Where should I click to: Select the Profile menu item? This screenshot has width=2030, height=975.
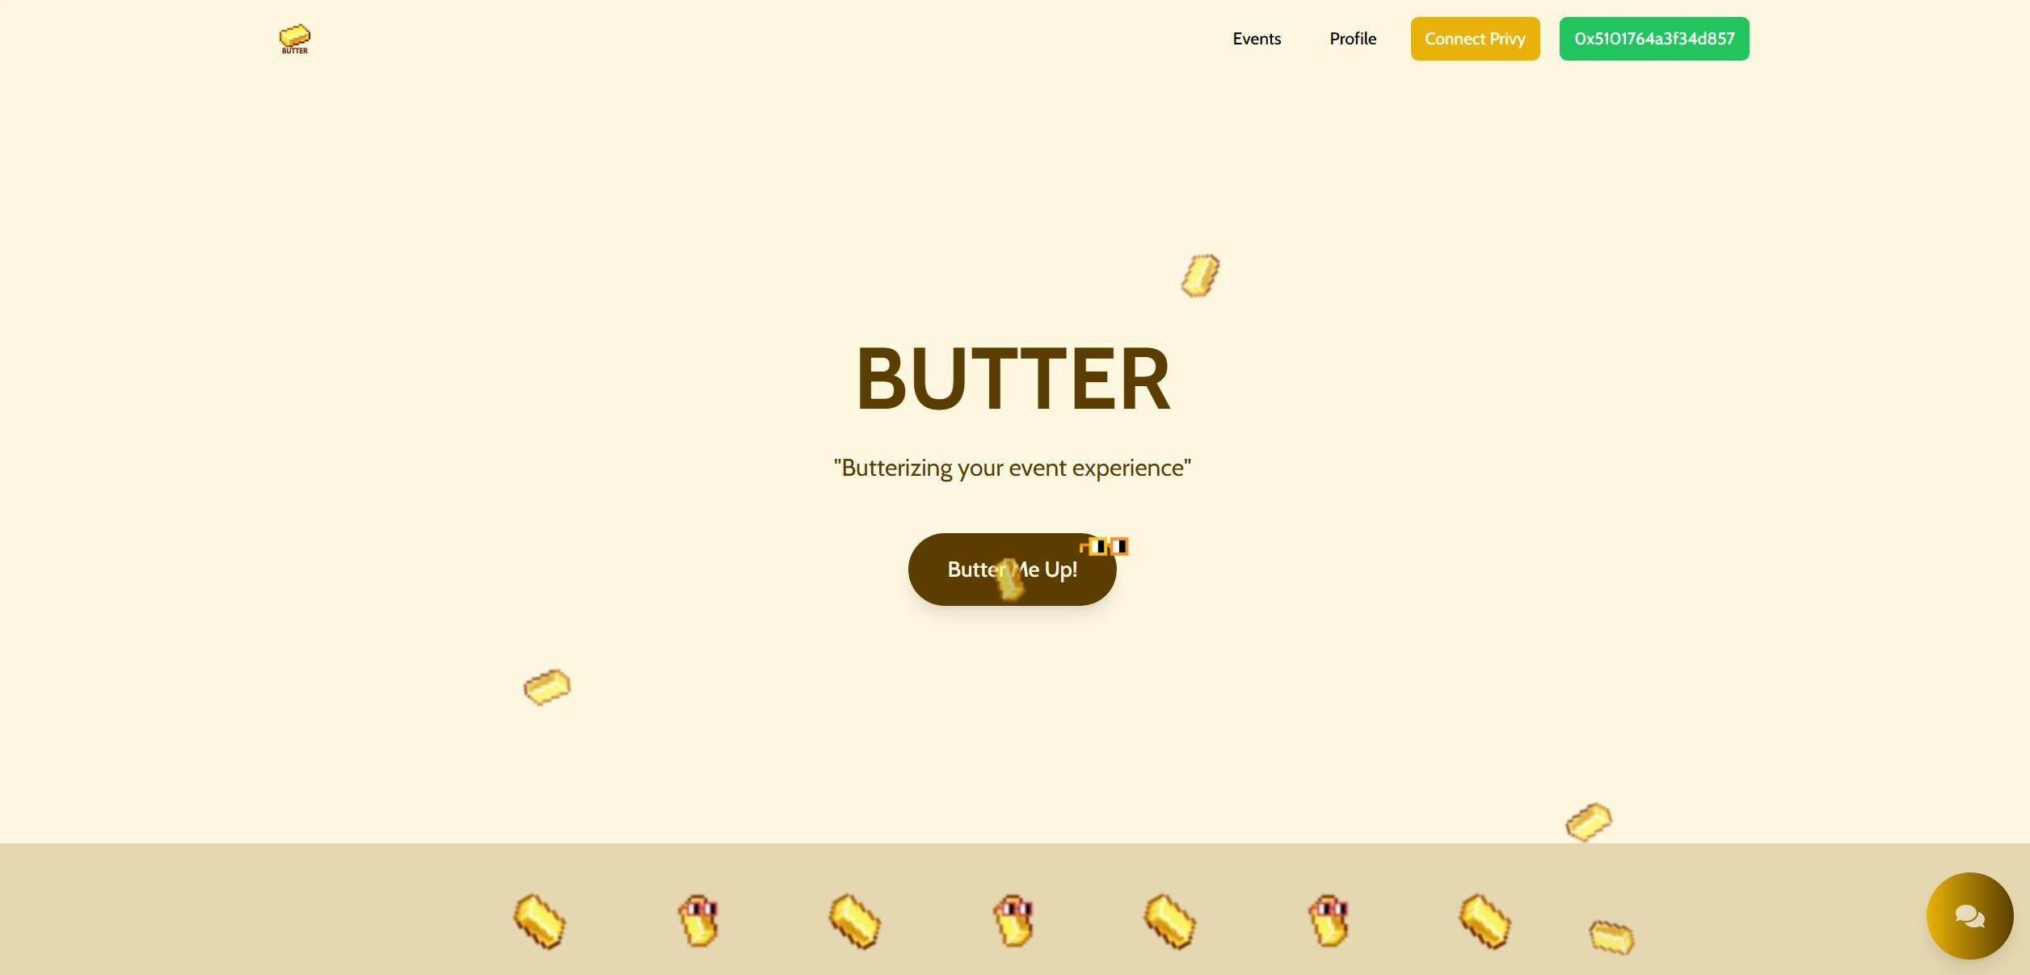pyautogui.click(x=1353, y=39)
